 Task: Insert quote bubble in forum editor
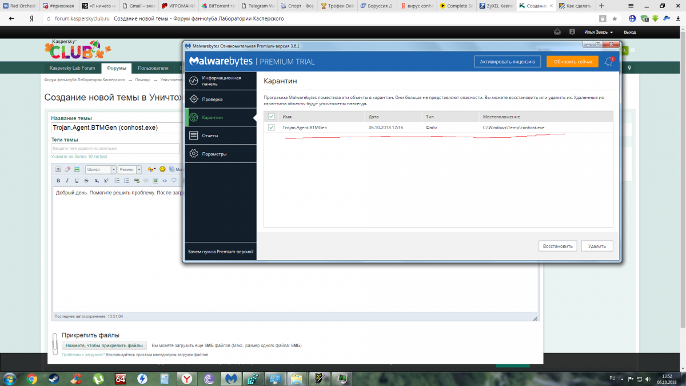point(174,181)
